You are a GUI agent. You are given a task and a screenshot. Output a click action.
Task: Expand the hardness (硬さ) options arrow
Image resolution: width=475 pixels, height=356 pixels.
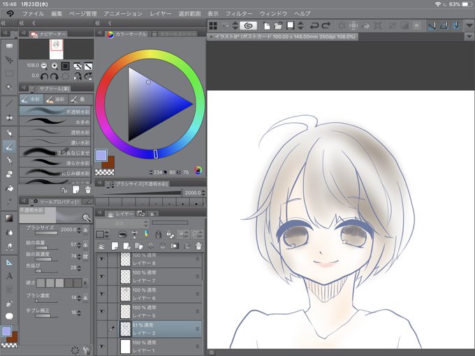tap(85, 283)
